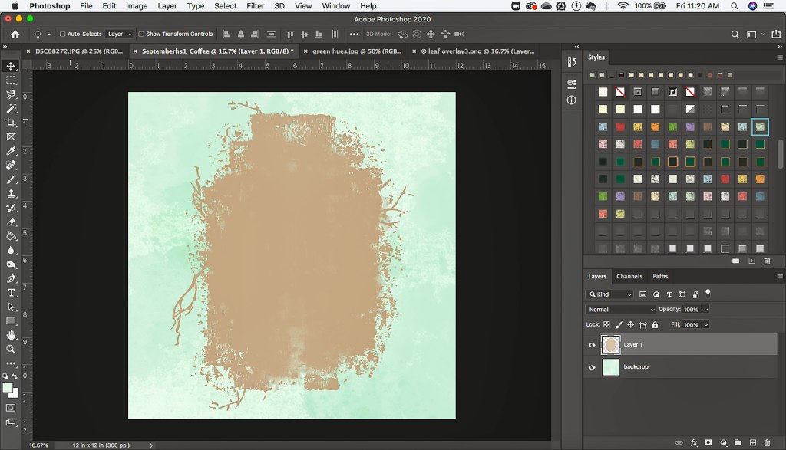The width and height of the screenshot is (786, 450).
Task: Toggle visibility of the backdrop layer
Action: coord(592,367)
